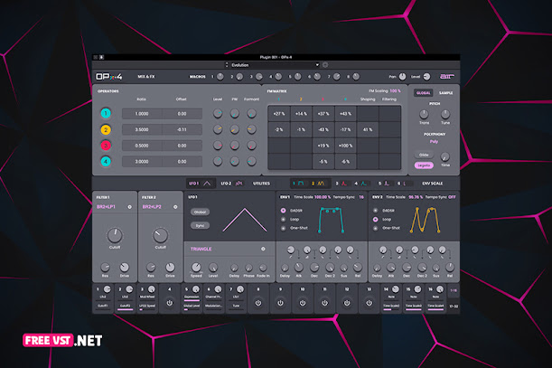Open the Evolution preset dropdown

pyautogui.click(x=275, y=65)
